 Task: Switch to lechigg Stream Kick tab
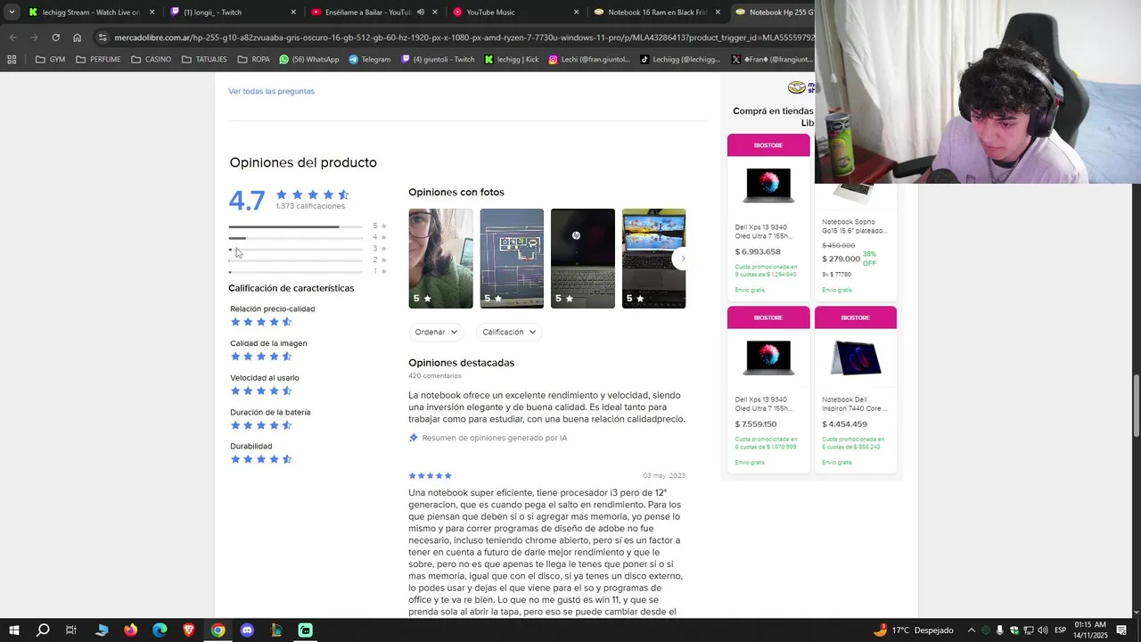91,12
